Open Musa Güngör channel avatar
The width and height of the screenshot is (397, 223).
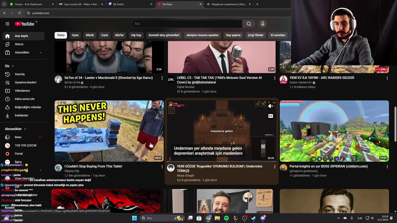pyautogui.click(x=171, y=168)
